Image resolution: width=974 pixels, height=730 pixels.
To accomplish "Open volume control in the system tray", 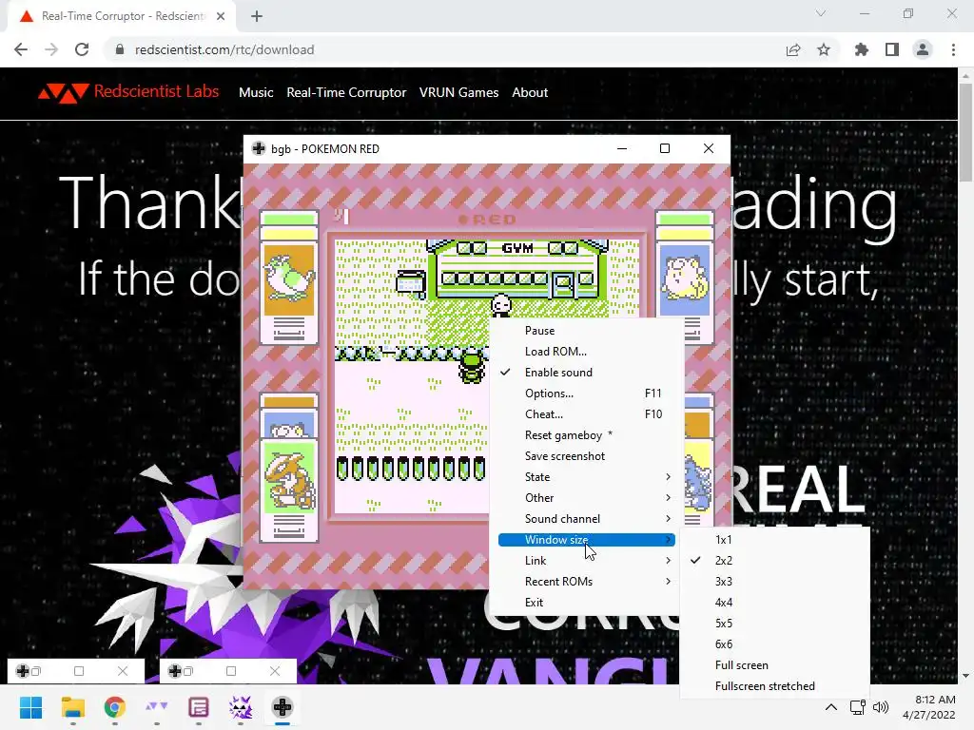I will [x=880, y=707].
